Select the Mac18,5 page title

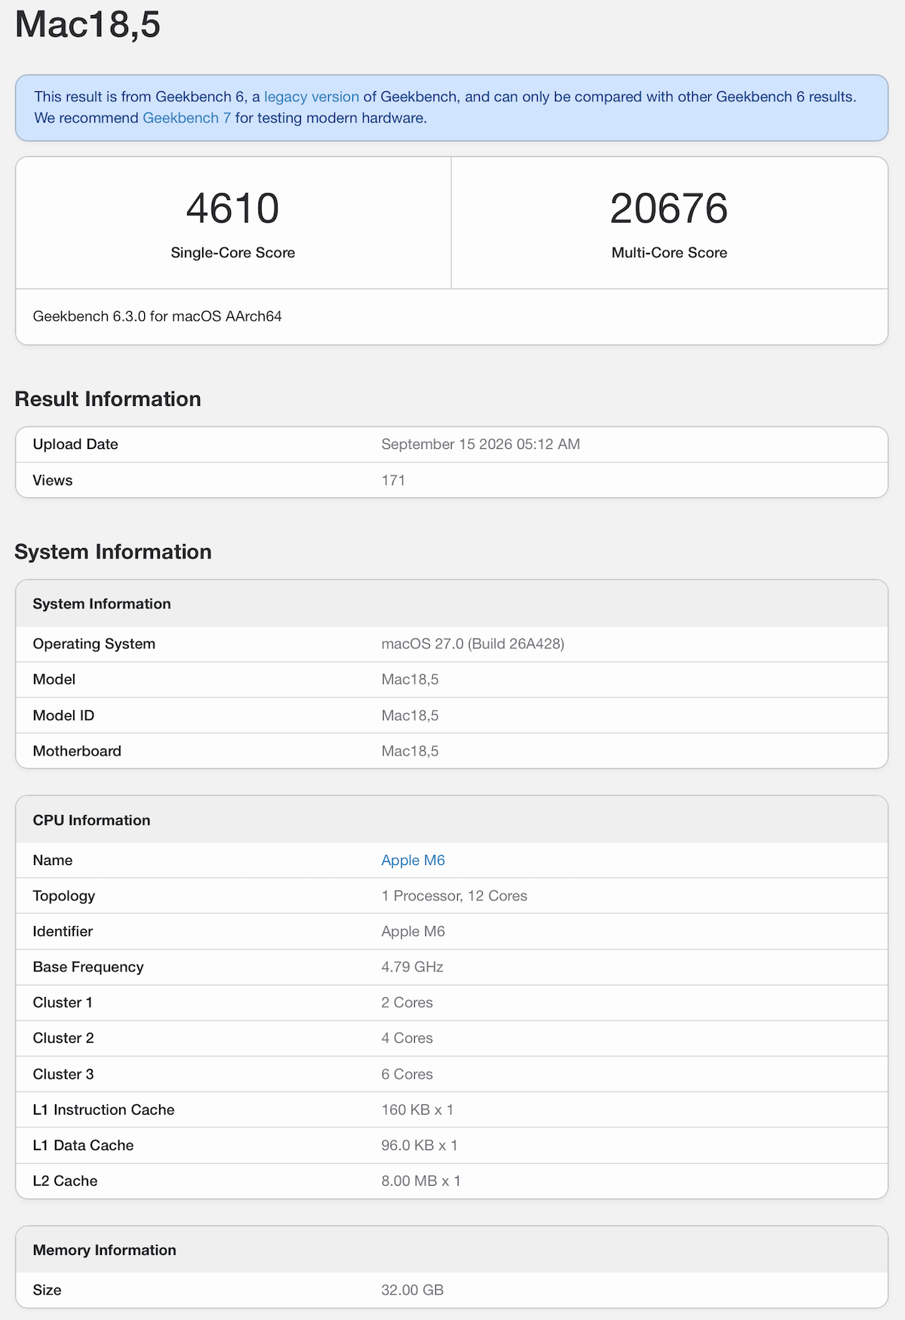[87, 24]
